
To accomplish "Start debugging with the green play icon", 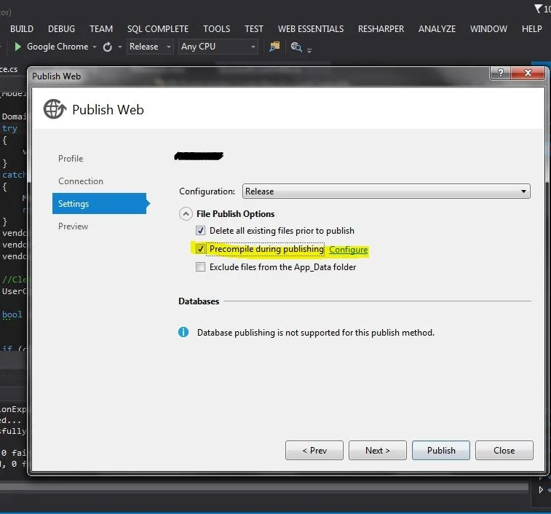I will [x=17, y=47].
